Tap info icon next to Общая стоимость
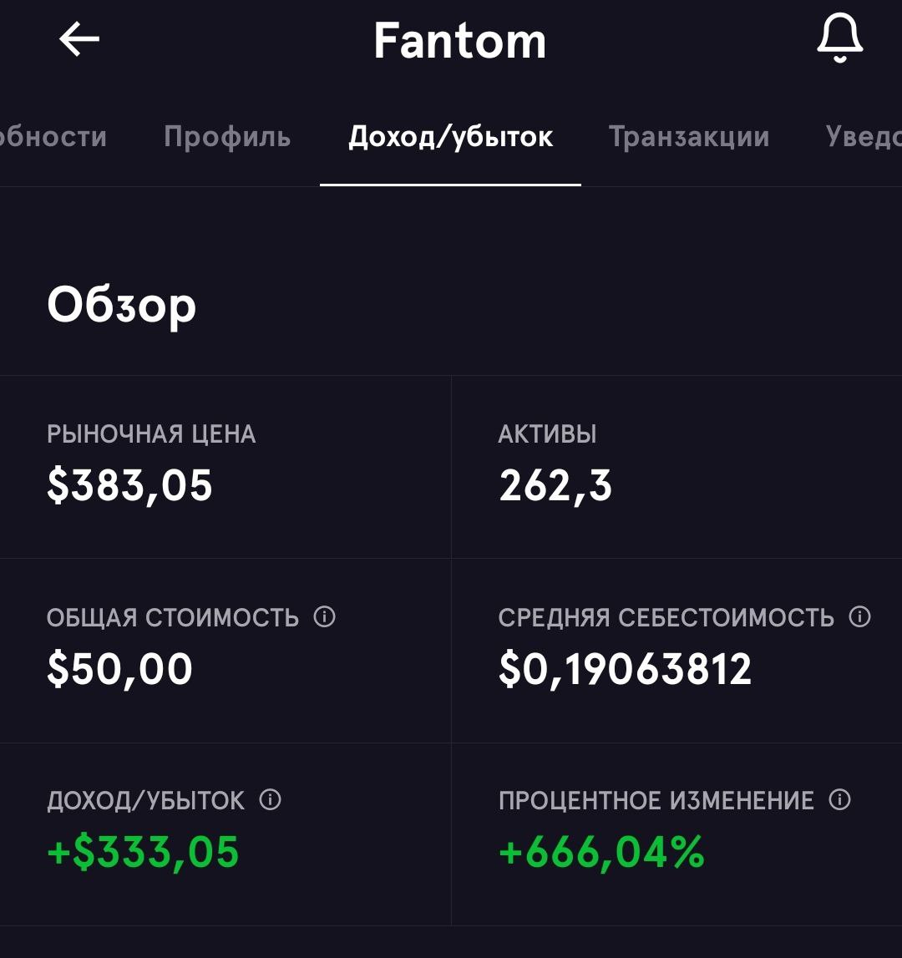 coord(325,616)
